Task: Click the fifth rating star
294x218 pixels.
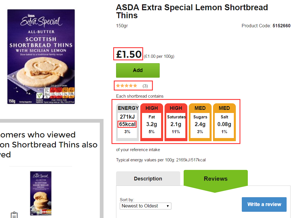Action: 134,85
